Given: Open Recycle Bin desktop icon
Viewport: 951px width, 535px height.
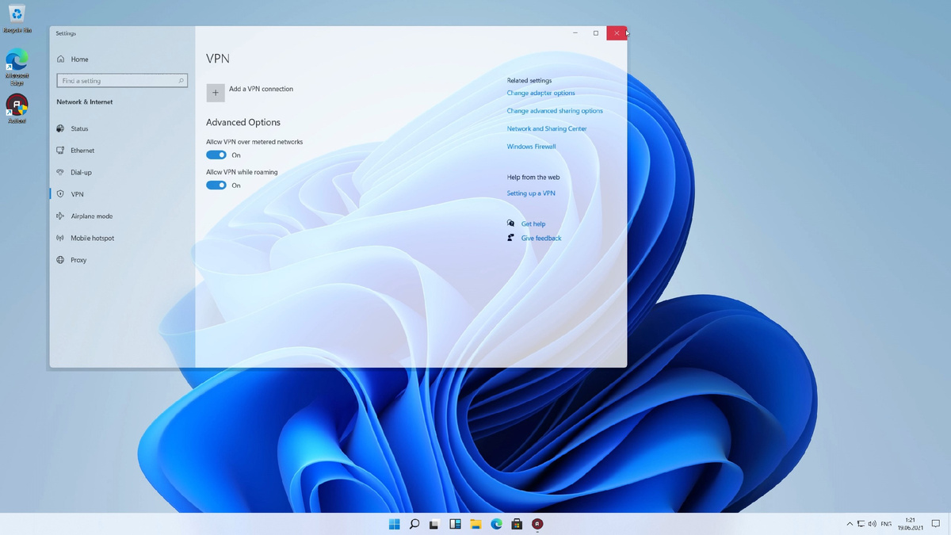Looking at the screenshot, I should click(x=17, y=18).
